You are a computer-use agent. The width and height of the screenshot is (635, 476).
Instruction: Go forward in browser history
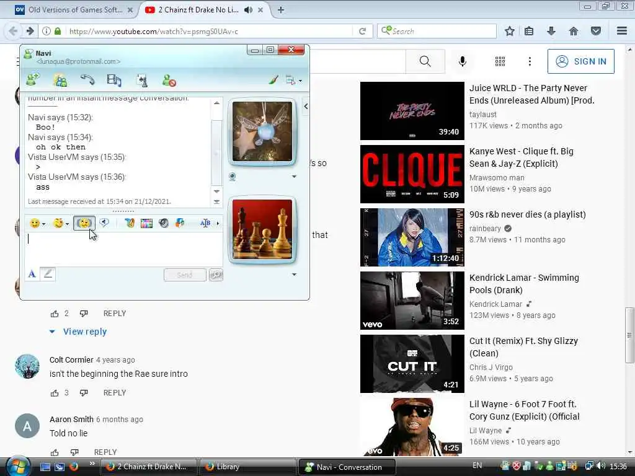pyautogui.click(x=30, y=31)
